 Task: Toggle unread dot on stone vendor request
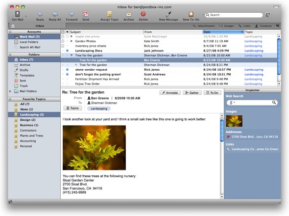point(67,70)
